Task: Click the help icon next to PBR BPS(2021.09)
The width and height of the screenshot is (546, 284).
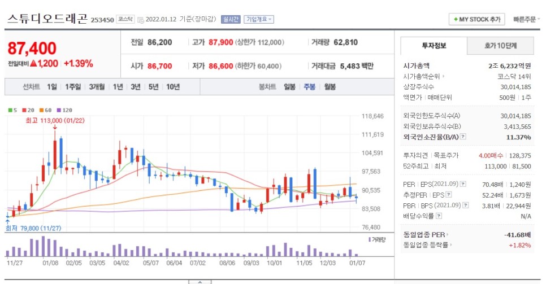Action: coord(466,206)
